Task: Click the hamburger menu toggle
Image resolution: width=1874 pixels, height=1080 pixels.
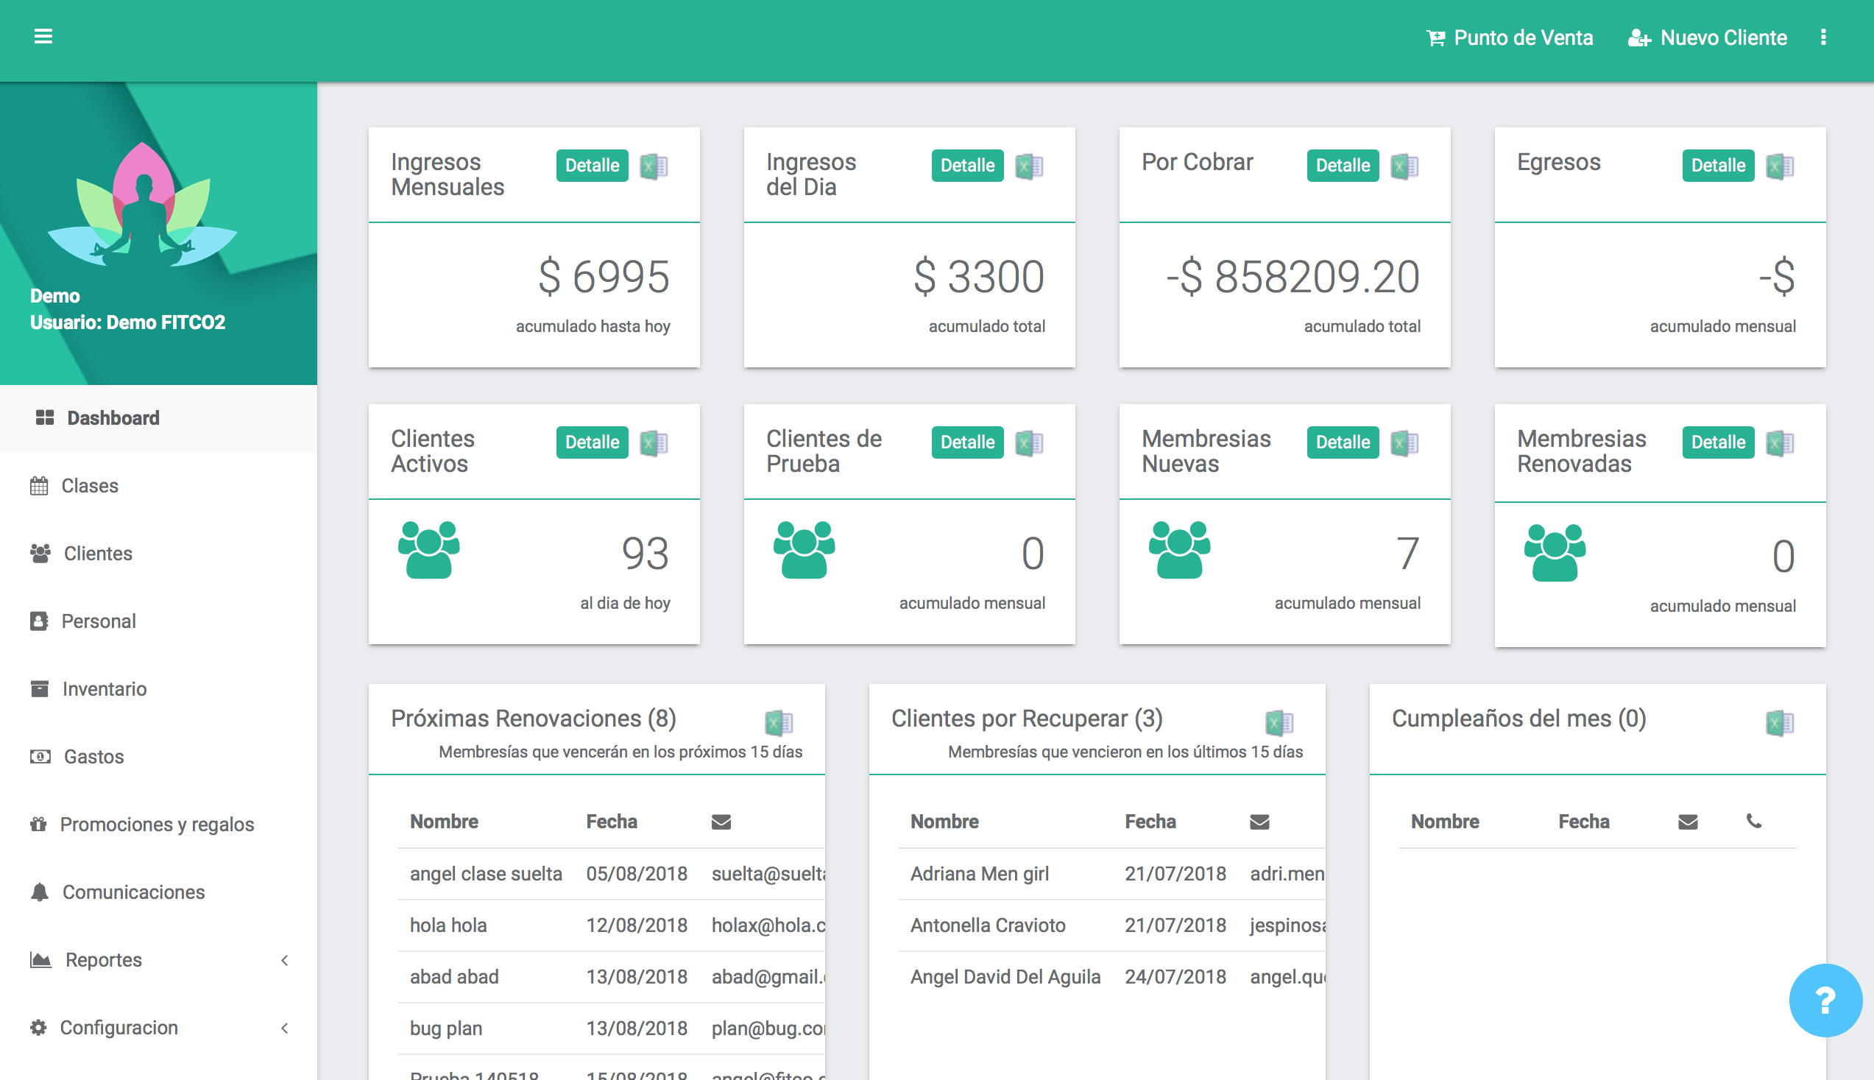Action: (43, 36)
